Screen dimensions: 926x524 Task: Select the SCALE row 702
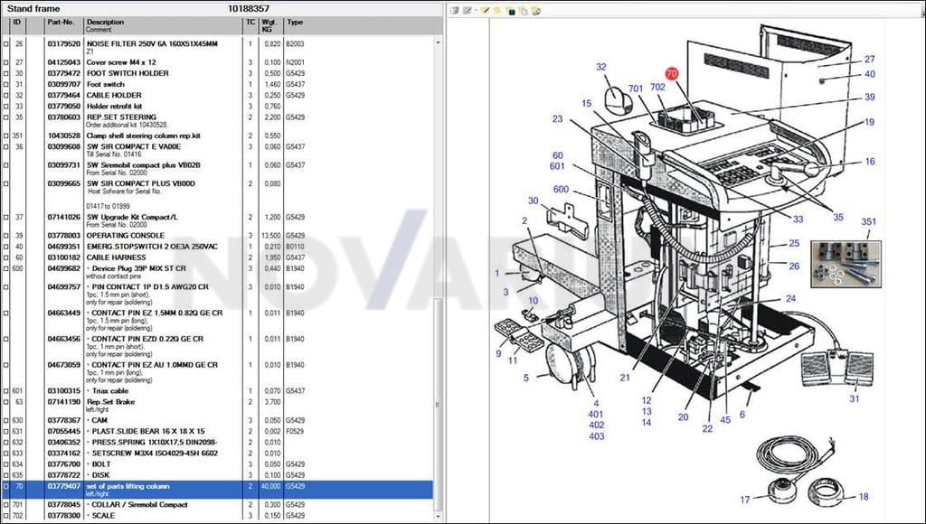click(219, 516)
